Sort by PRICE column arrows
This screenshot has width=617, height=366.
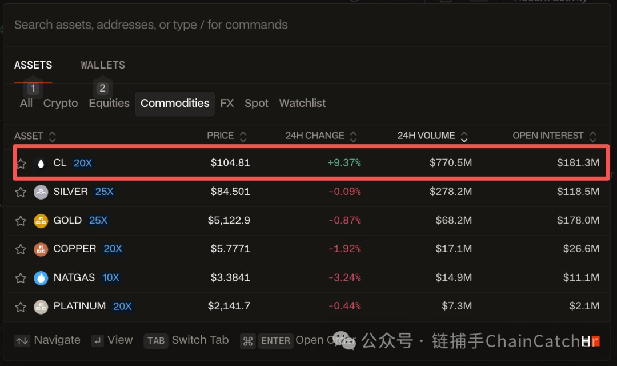243,136
